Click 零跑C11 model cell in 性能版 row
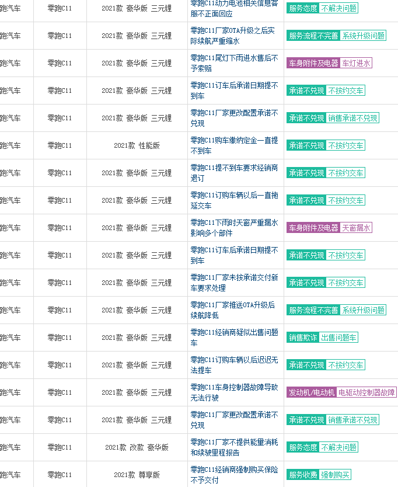The width and height of the screenshot is (398, 487). [60, 145]
